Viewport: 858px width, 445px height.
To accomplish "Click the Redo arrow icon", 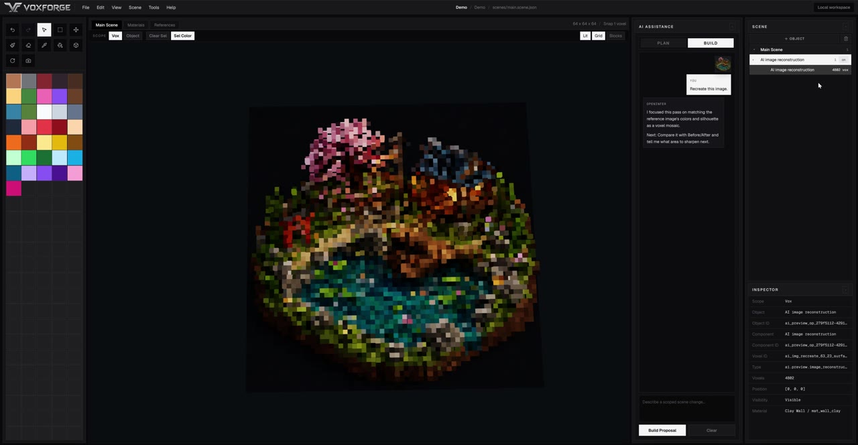I will click(28, 29).
